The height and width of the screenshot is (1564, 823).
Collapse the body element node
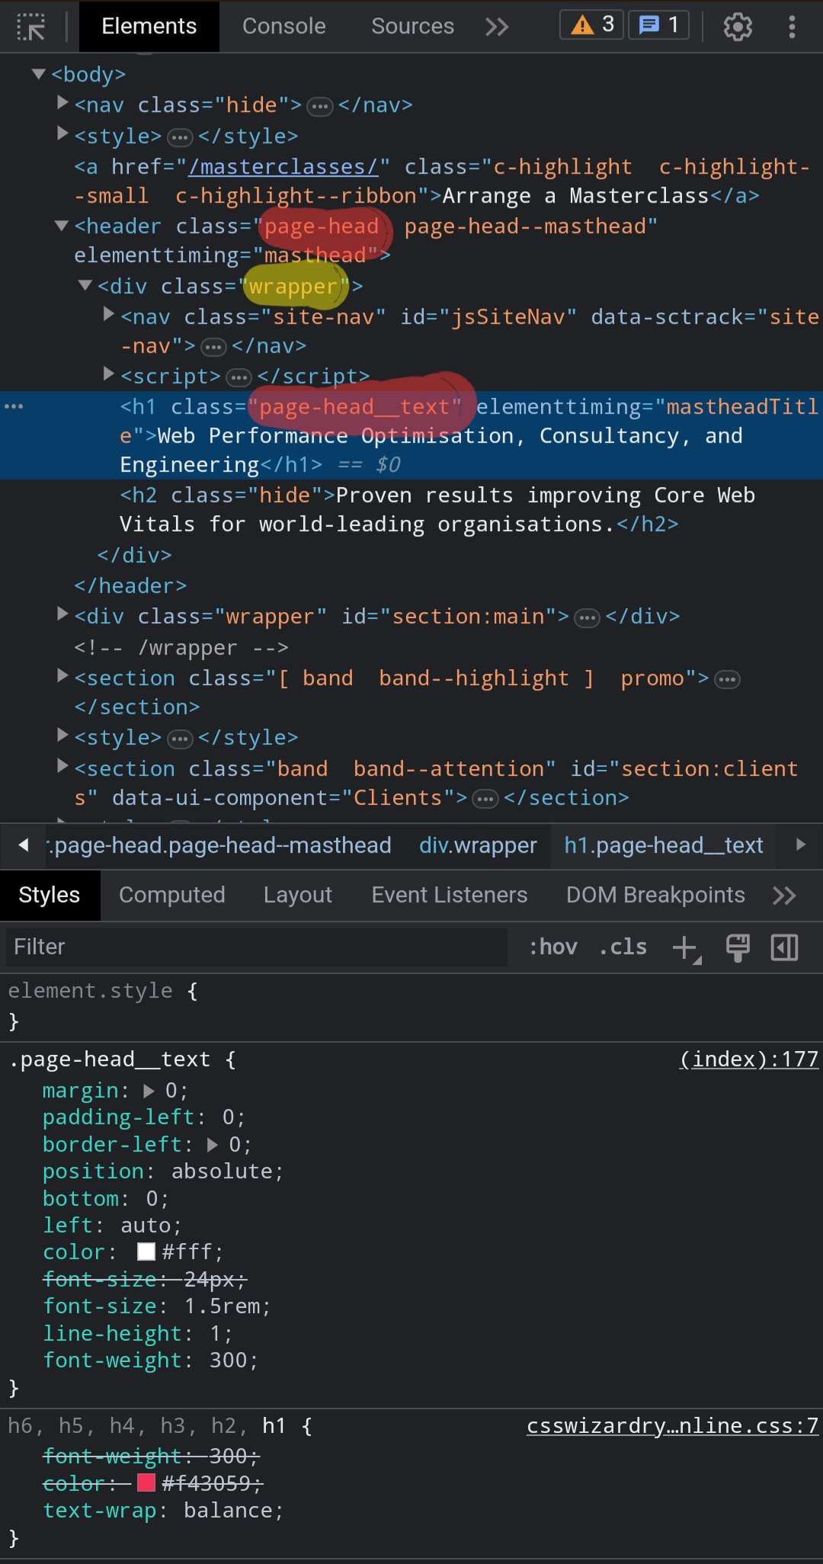pos(38,74)
